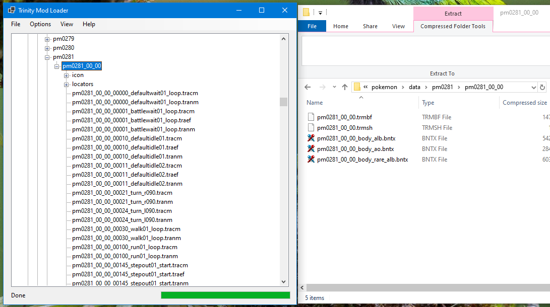
Task: Open the Help menu in Trinity Mod Loader
Action: (x=89, y=24)
